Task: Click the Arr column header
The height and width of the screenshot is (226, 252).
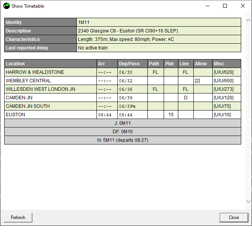Action: point(107,64)
